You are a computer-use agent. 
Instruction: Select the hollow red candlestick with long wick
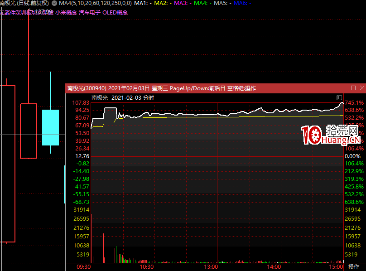[x=29, y=131]
